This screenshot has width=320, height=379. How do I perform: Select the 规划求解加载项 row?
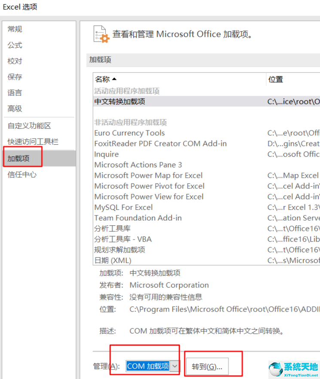coord(206,250)
